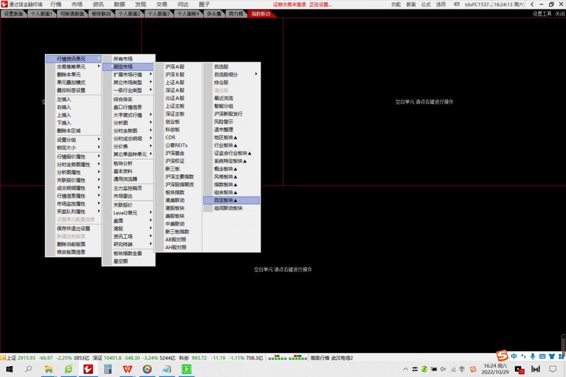
Task: Choose 删除本单元 in context menu
Action: pos(74,75)
